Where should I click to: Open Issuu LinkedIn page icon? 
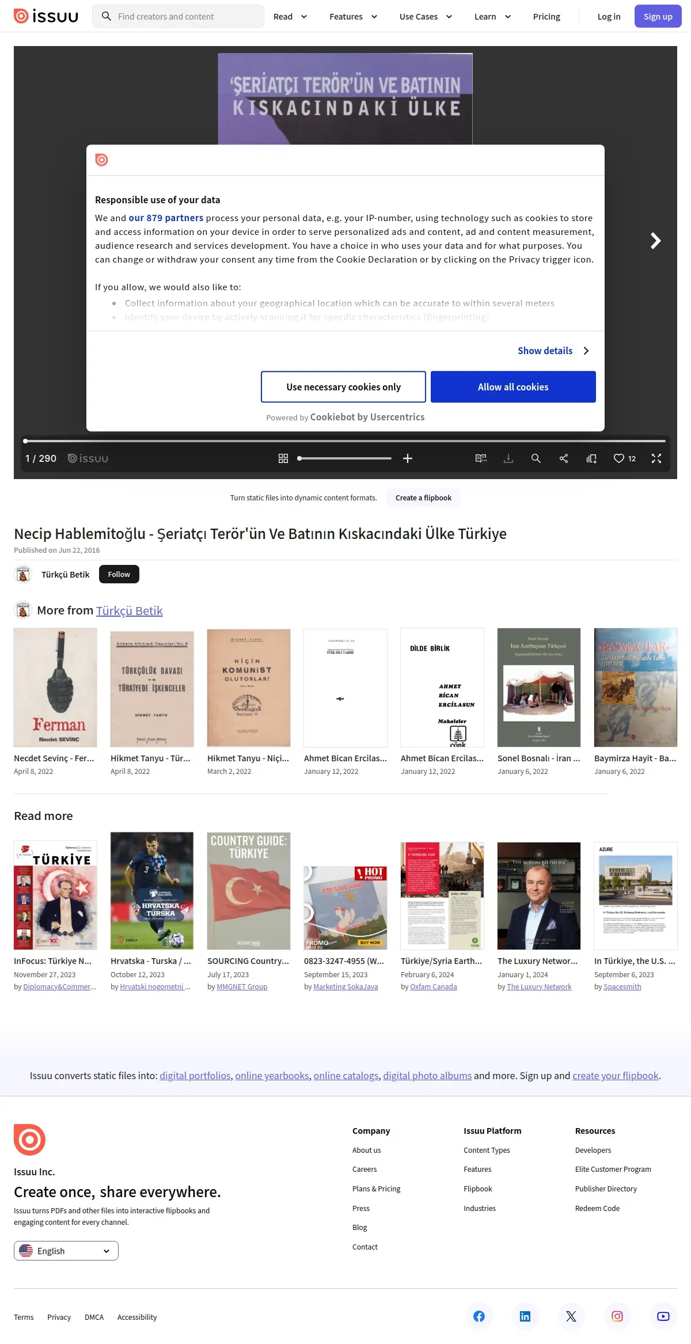click(525, 1316)
